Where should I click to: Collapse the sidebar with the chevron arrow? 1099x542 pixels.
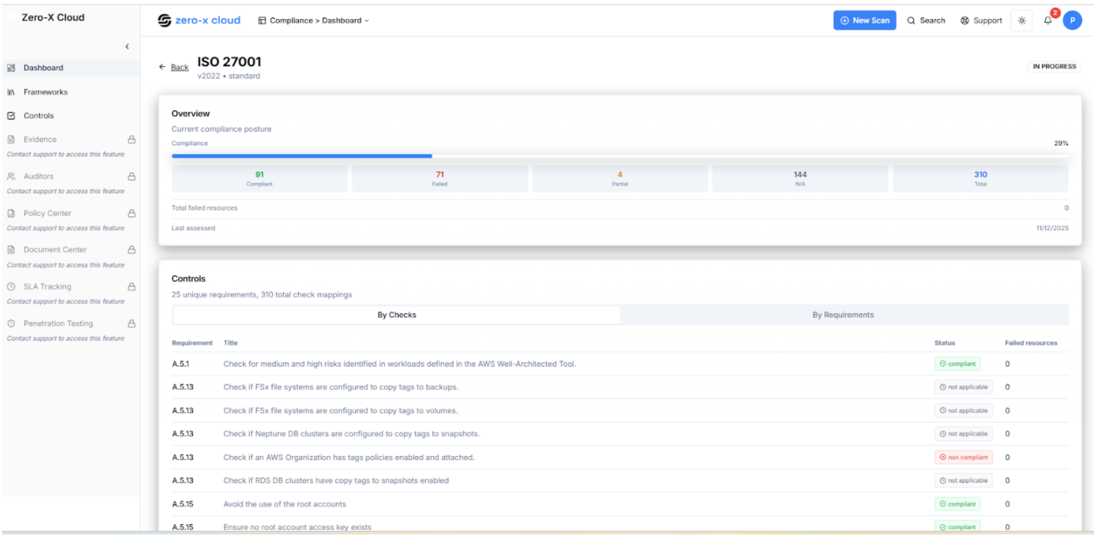[x=127, y=46]
